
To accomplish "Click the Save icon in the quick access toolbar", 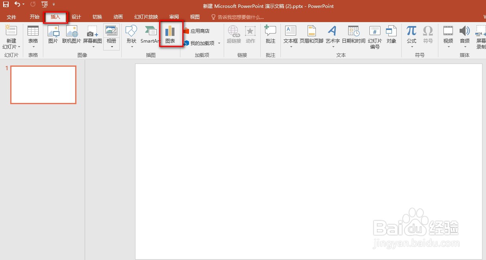I will click(x=6, y=4).
